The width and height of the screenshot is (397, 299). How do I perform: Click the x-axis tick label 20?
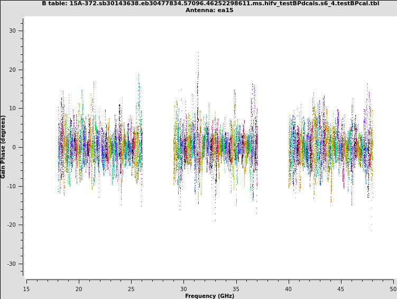coord(79,288)
